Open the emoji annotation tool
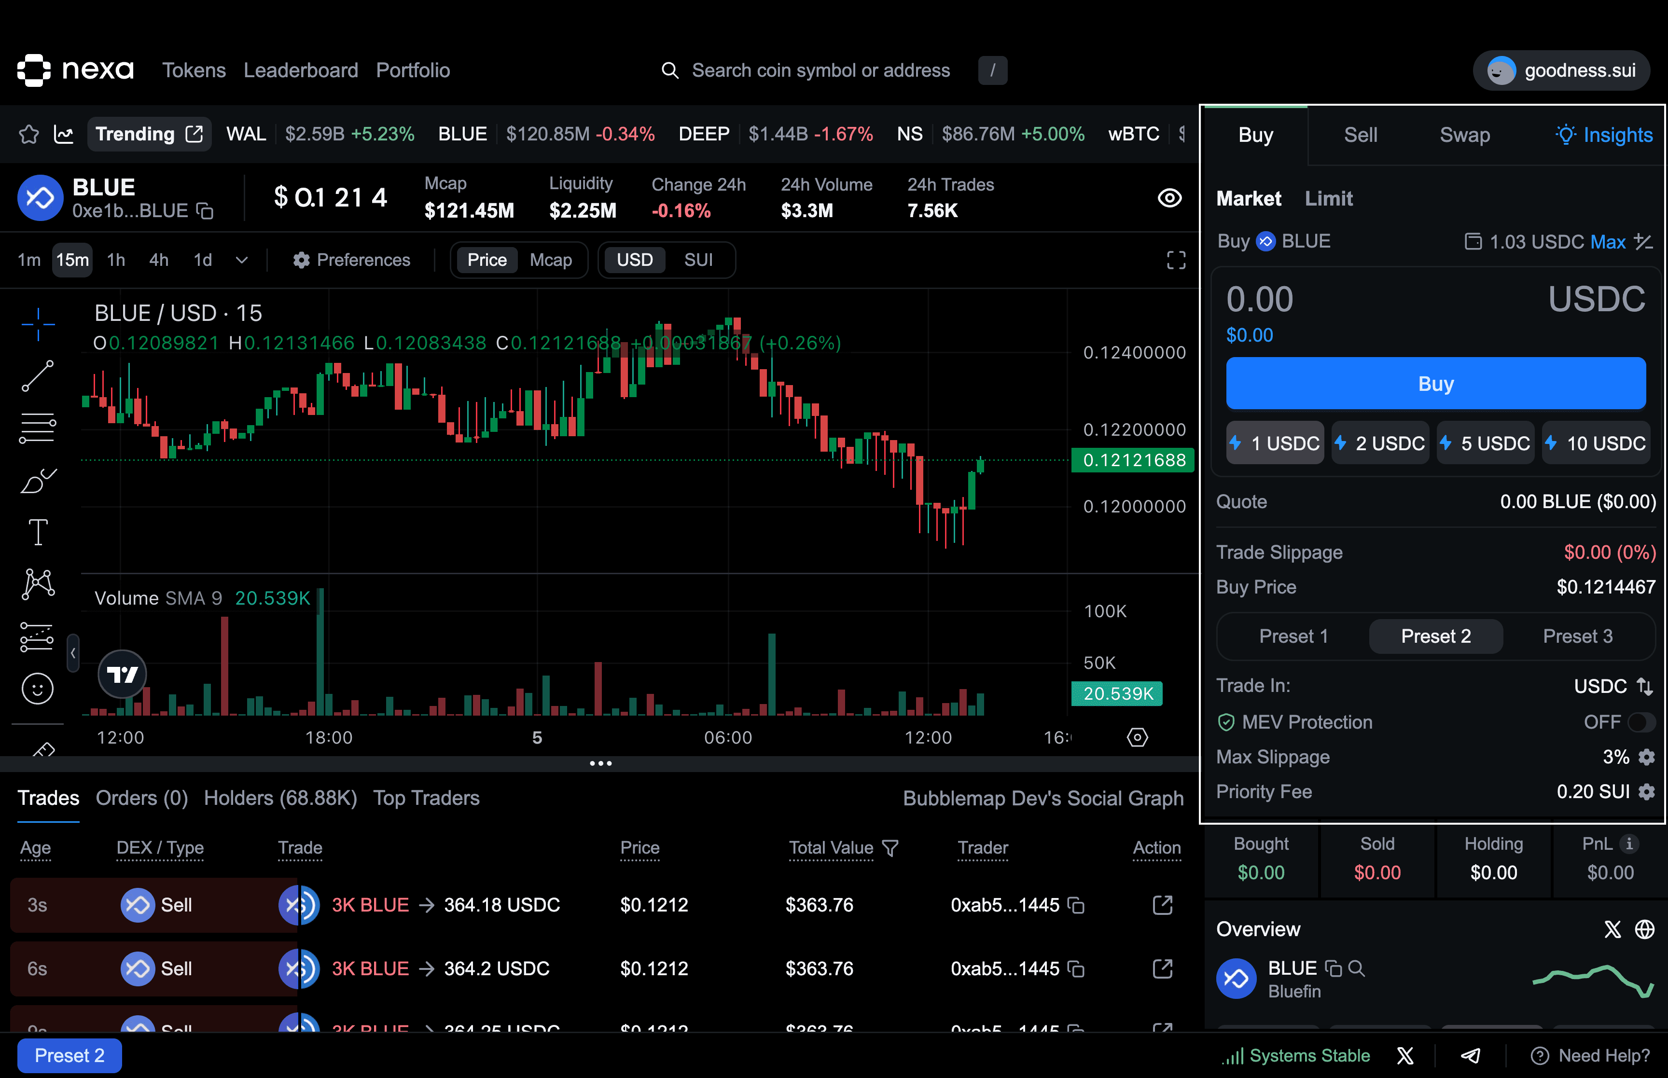This screenshot has height=1078, width=1668. (x=39, y=688)
